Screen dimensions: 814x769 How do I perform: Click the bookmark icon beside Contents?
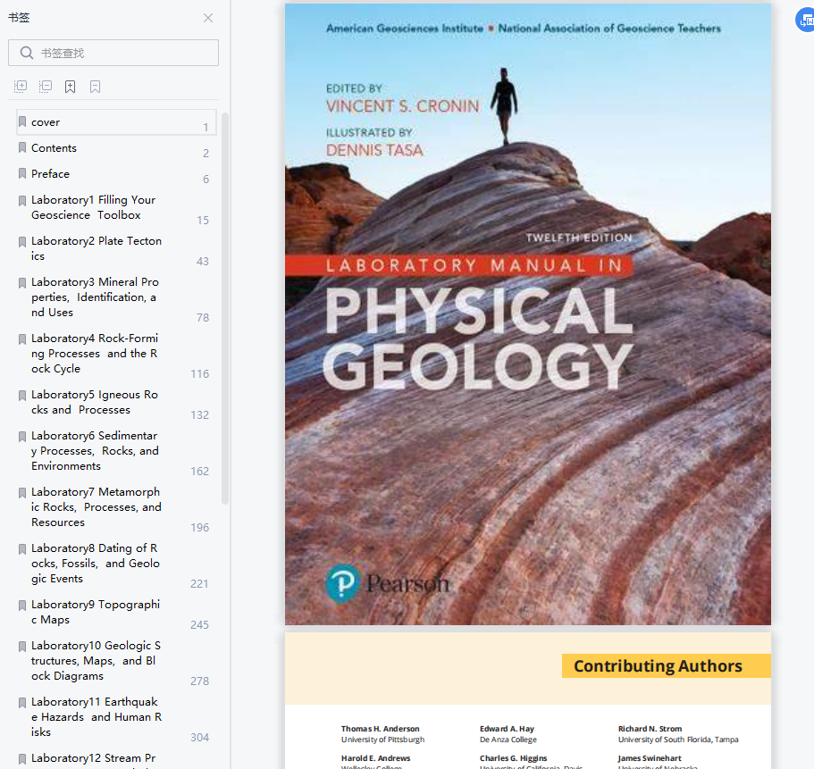[x=22, y=147]
